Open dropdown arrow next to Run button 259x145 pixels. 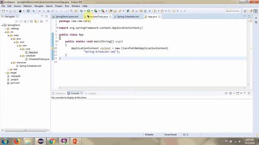(92, 11)
